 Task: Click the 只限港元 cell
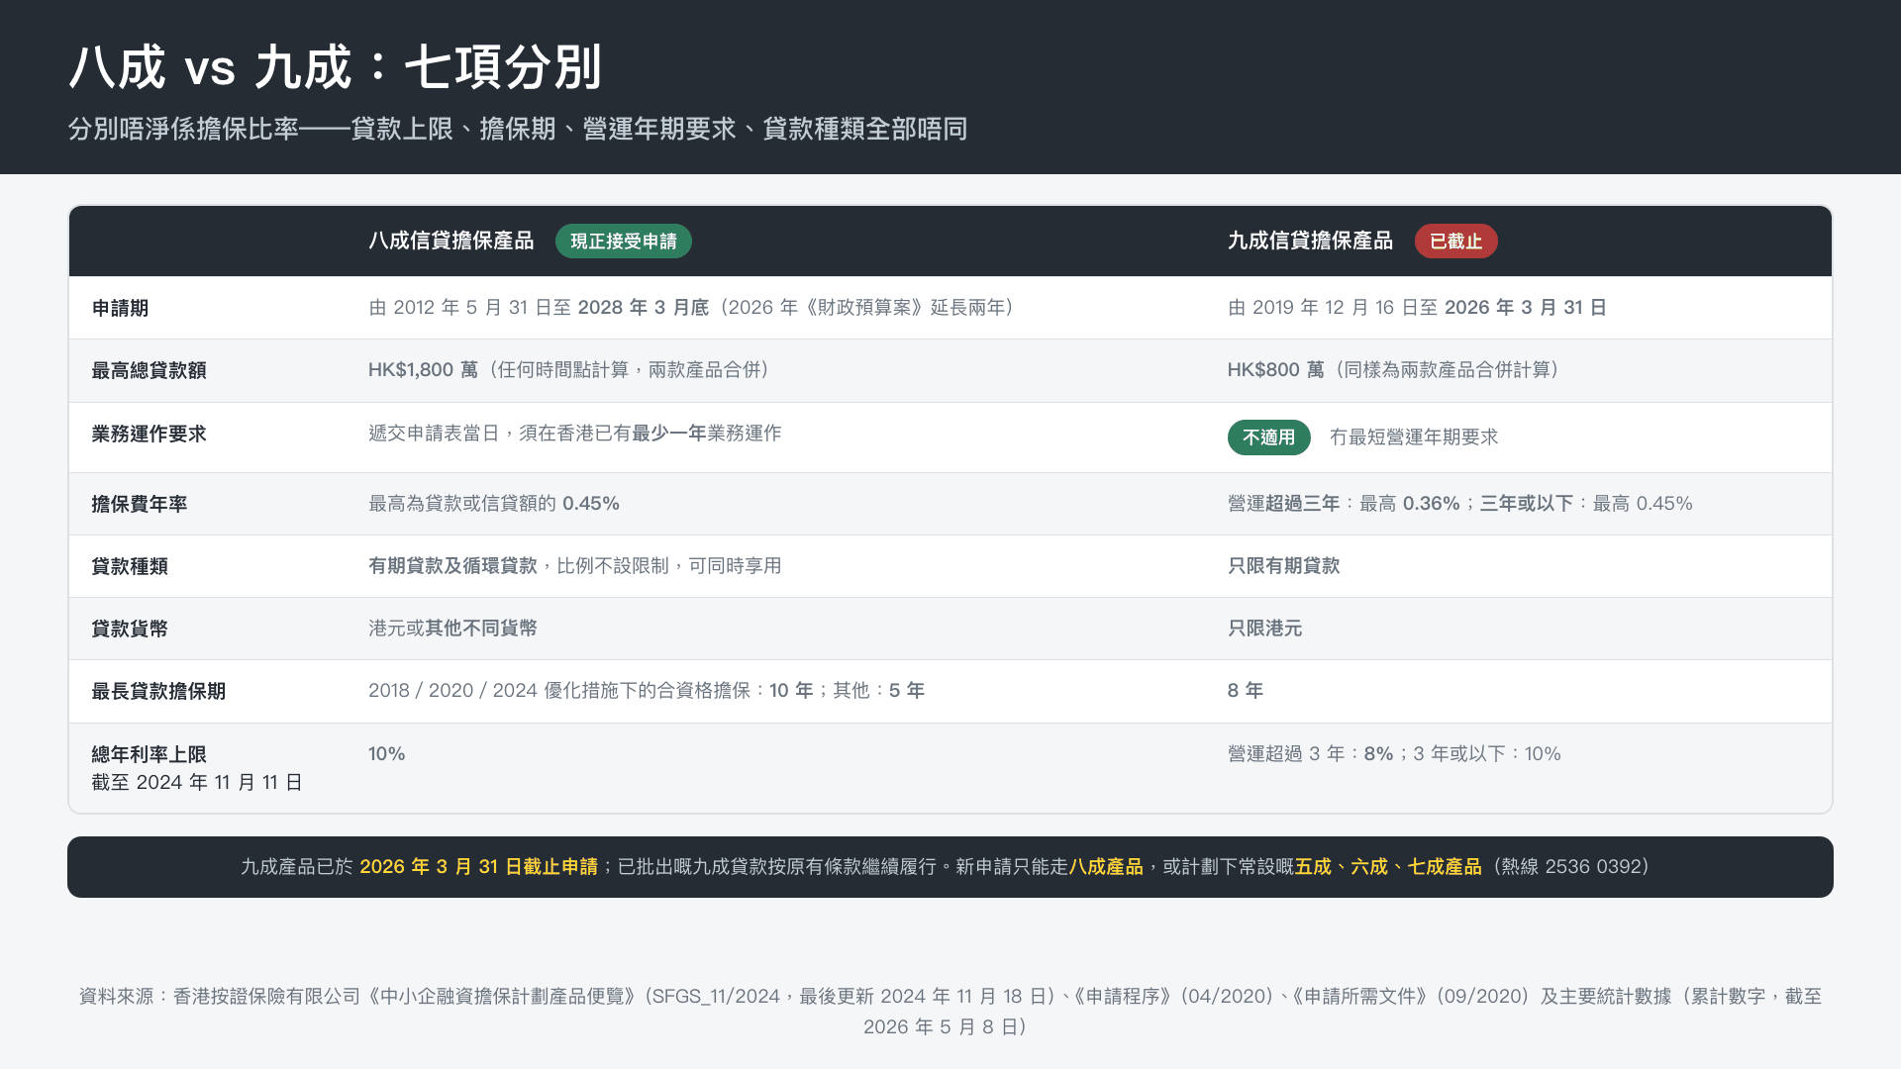[x=1265, y=629]
